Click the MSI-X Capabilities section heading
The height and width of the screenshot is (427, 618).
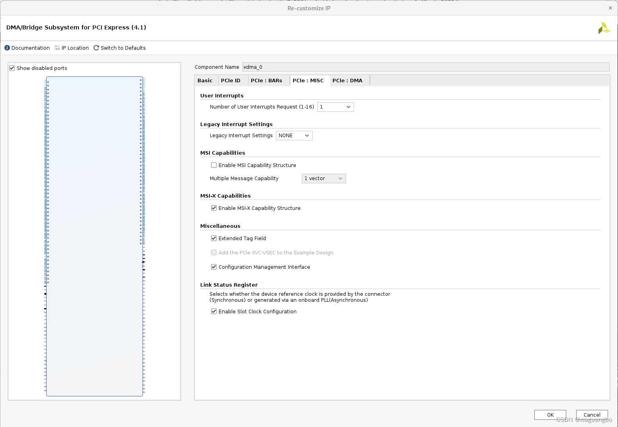coord(225,196)
